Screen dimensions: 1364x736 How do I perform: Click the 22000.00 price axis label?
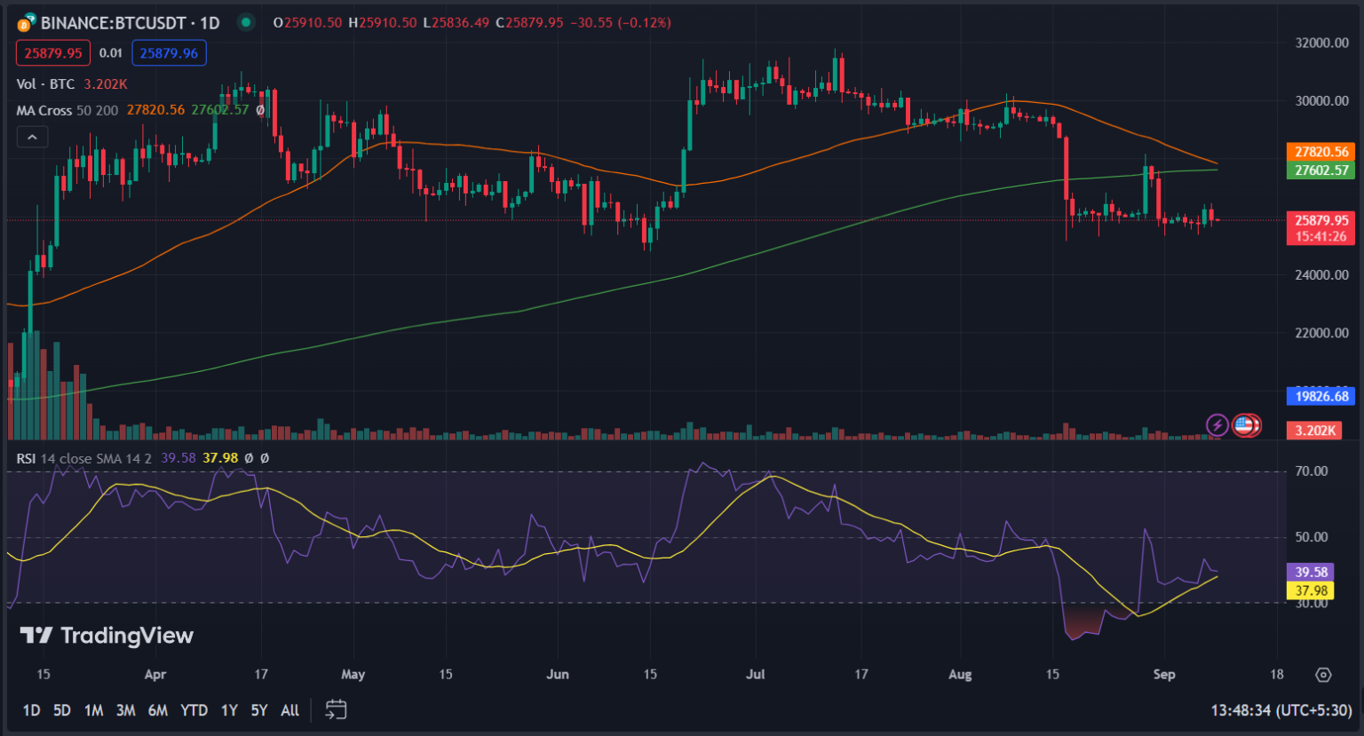[x=1321, y=333]
